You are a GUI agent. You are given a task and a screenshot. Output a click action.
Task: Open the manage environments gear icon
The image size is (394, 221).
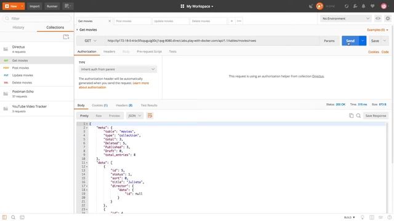click(388, 18)
